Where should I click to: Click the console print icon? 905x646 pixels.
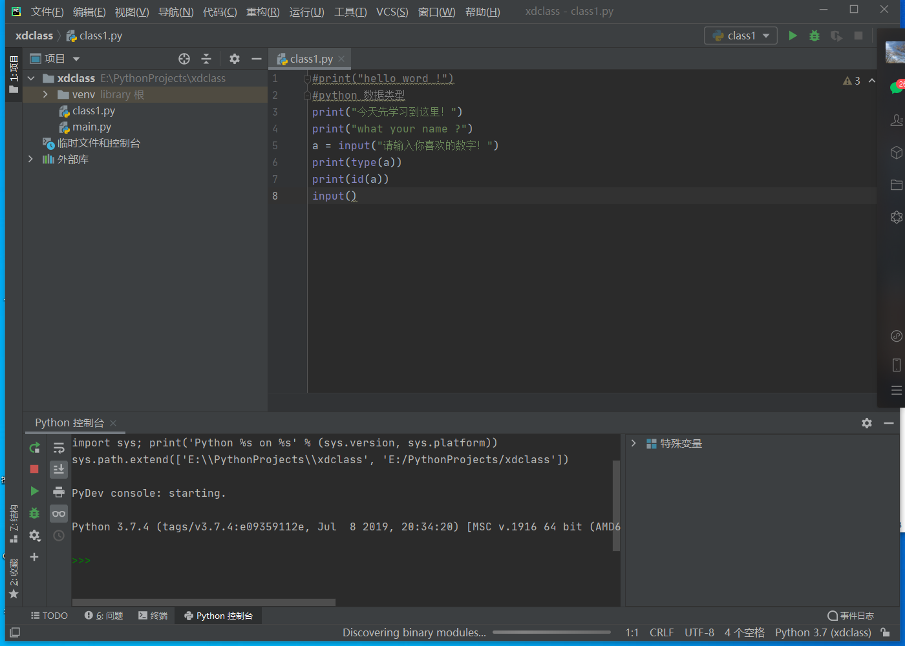(x=59, y=492)
